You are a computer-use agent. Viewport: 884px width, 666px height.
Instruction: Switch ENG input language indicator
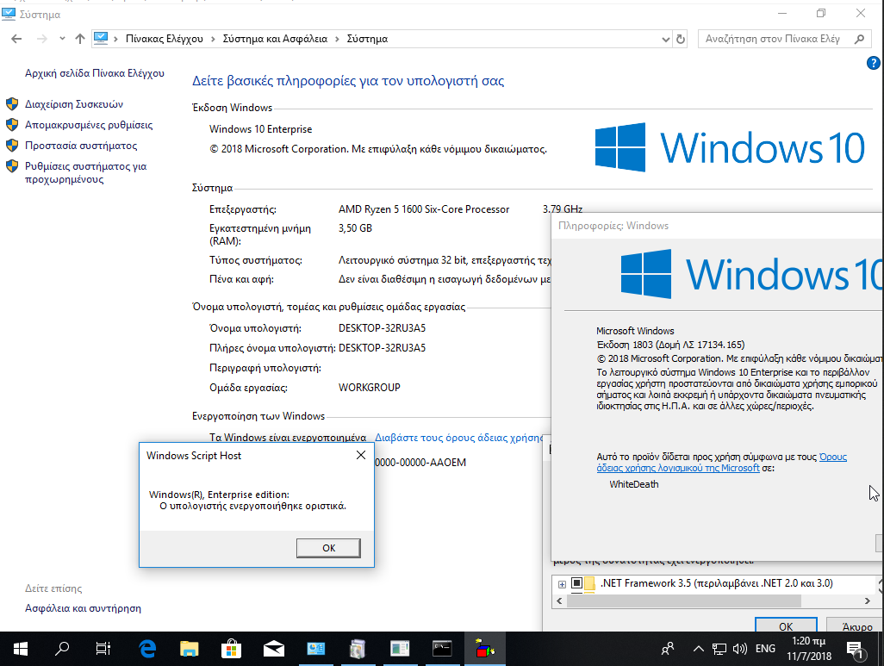coord(765,649)
